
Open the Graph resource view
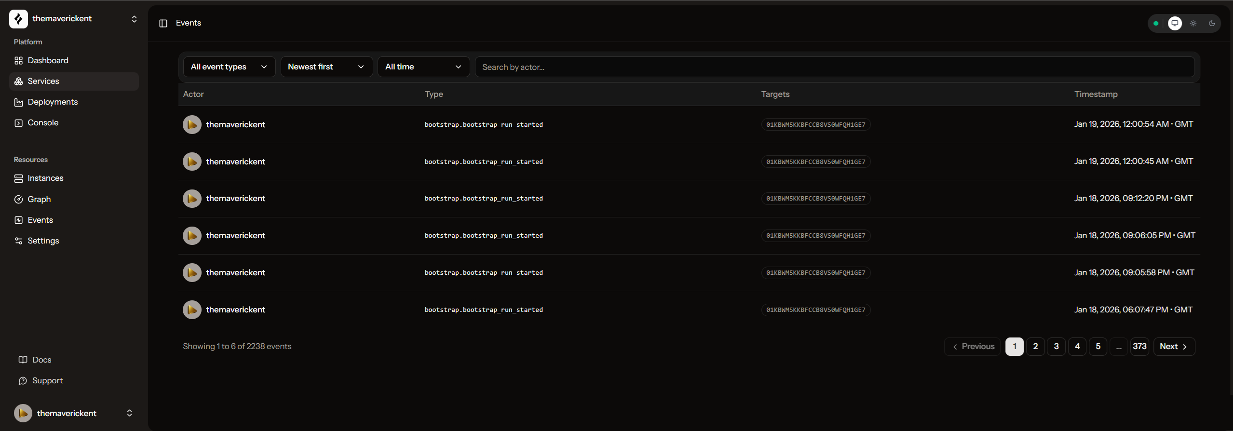[39, 199]
